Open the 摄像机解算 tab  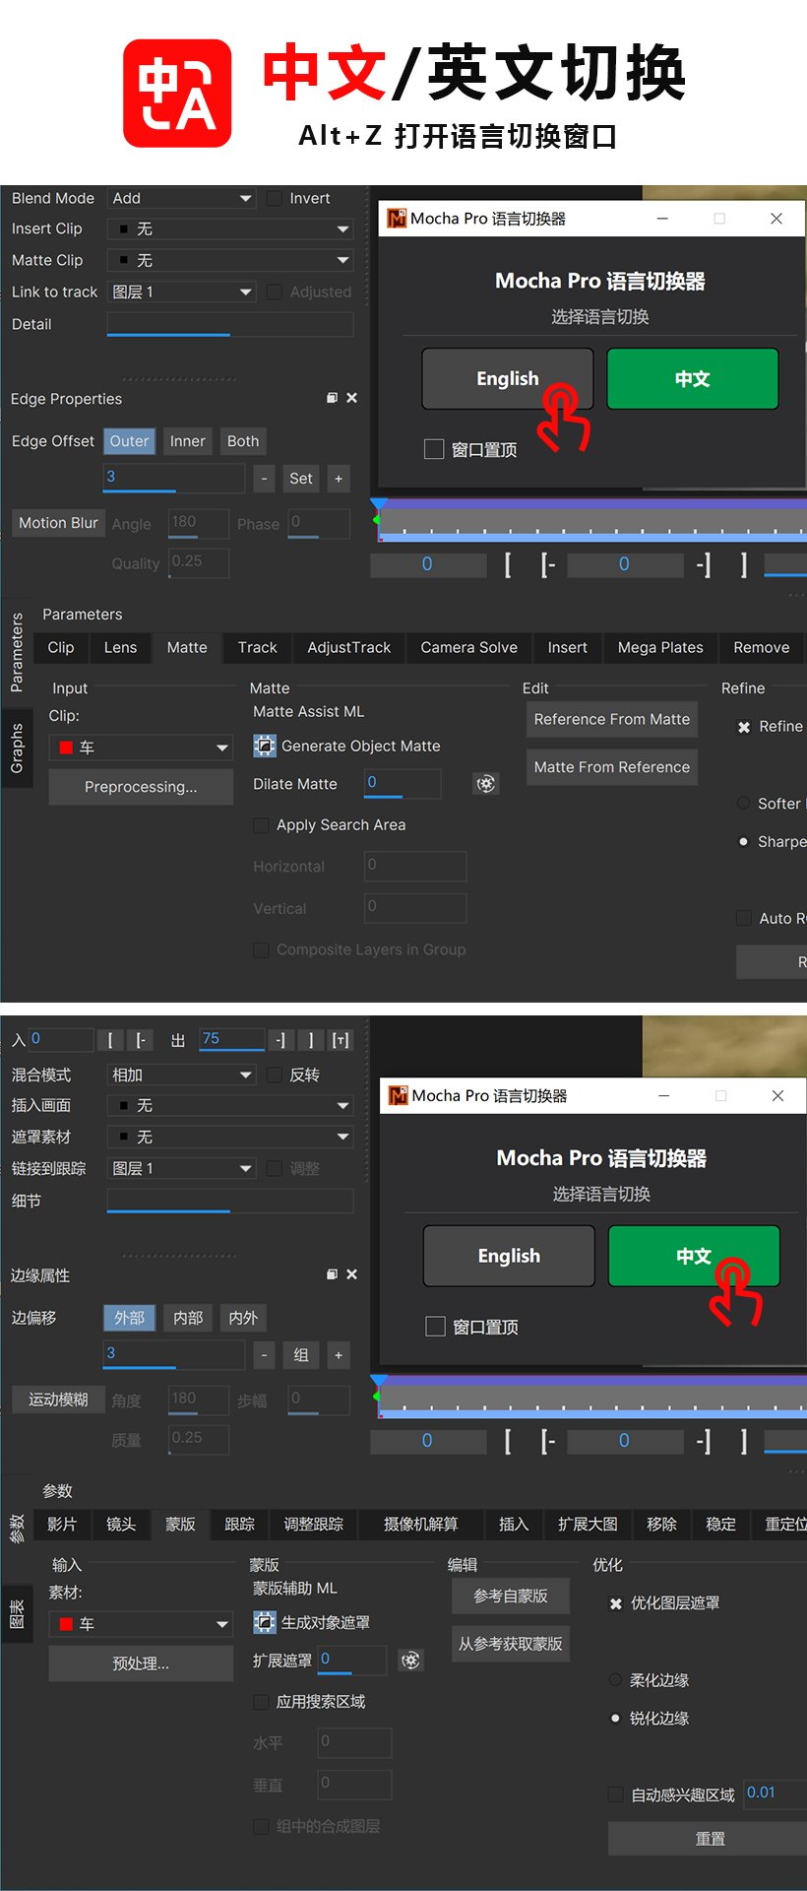(x=421, y=1524)
